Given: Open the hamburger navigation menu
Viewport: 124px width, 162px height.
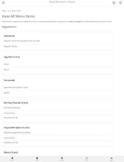Looking at the screenshot, I should tap(3, 3).
